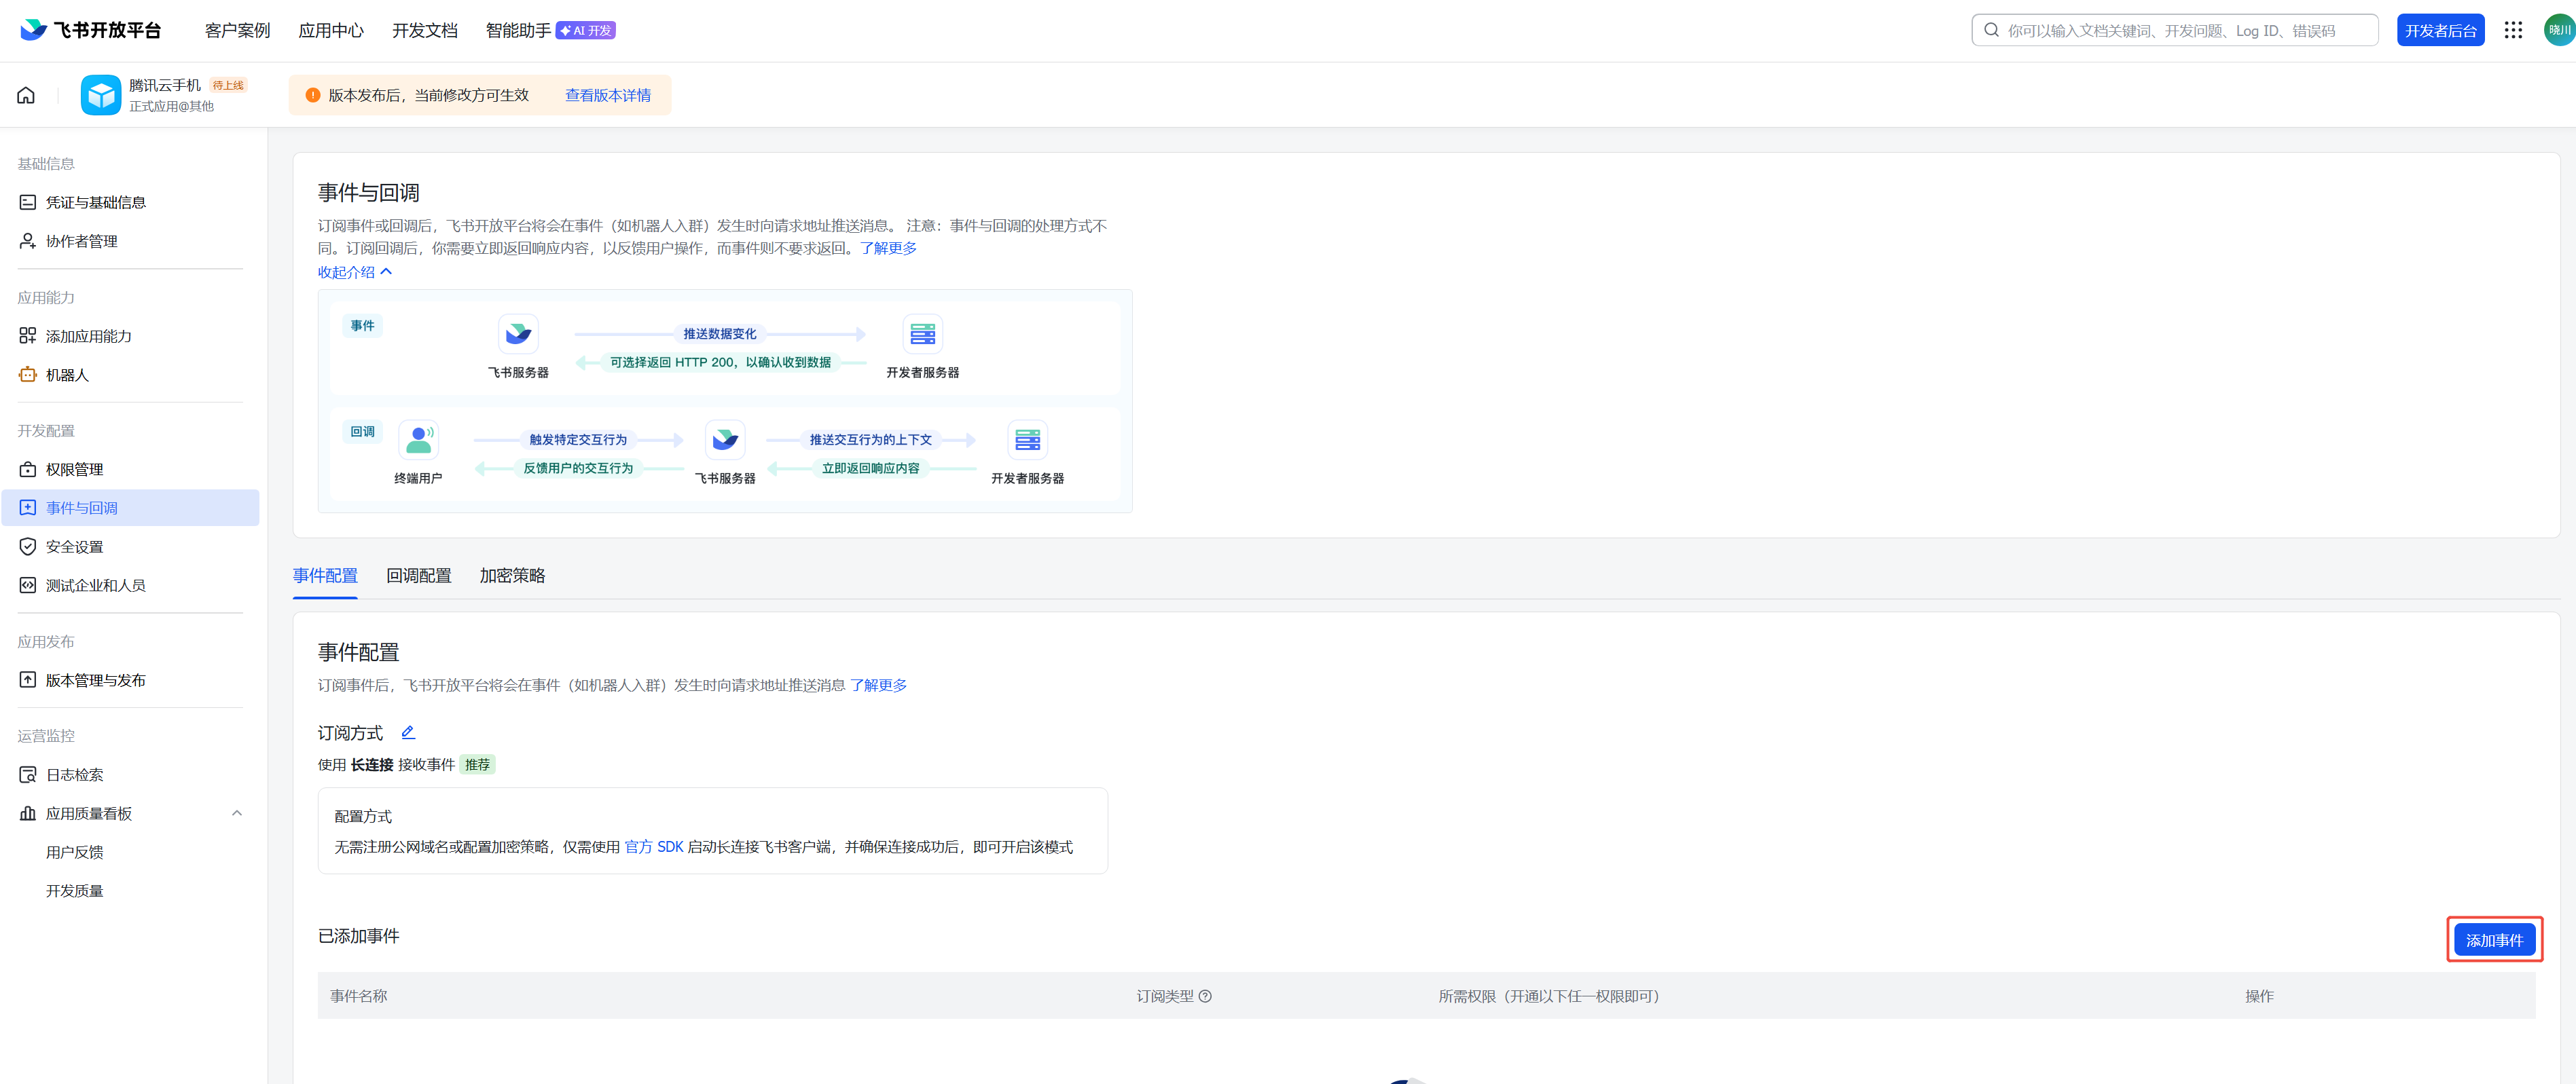The width and height of the screenshot is (2576, 1084).
Task: Click the 腾讯云手机 app cube icon
Action: [x=100, y=95]
